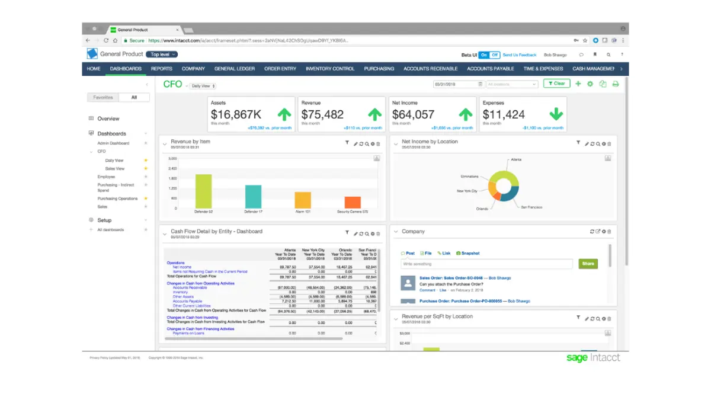Zoom the Revenue per SqFt by Location chart
711x400 pixels.
(598, 318)
